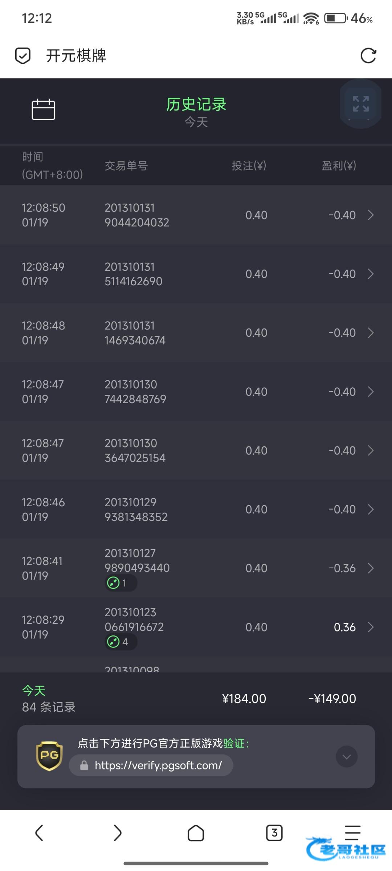This screenshot has width=392, height=871.
Task: Expand the record with 0.36 profit
Action: coord(371,627)
